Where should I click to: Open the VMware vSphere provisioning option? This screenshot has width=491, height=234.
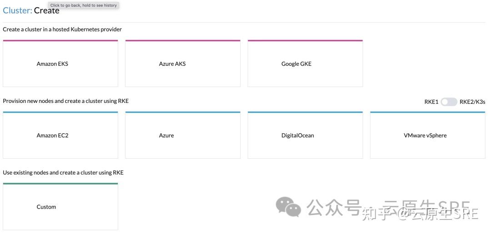(428, 135)
